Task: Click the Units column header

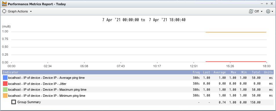Action: coord(268,72)
